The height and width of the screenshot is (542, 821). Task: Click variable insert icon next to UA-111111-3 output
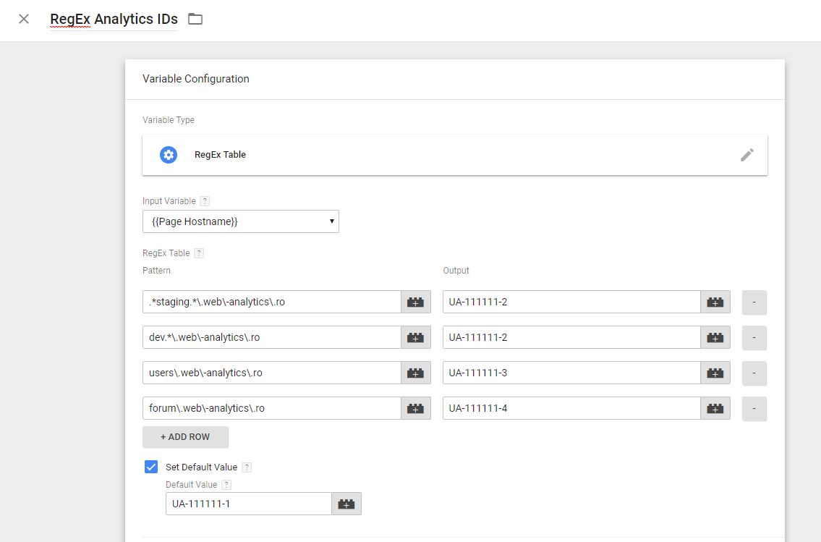715,373
